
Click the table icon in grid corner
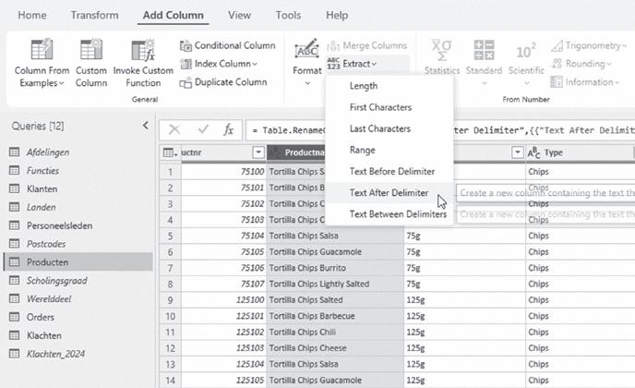(x=170, y=152)
